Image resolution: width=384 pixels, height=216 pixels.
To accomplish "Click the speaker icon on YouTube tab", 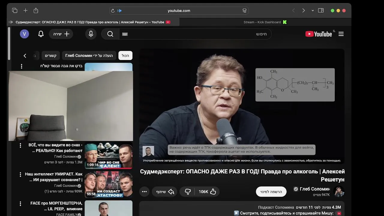I will point(11,22).
